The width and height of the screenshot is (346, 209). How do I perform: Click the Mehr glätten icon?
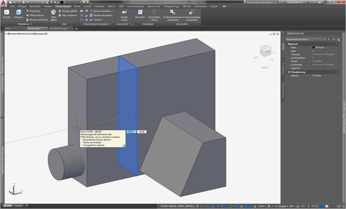pos(54,13)
